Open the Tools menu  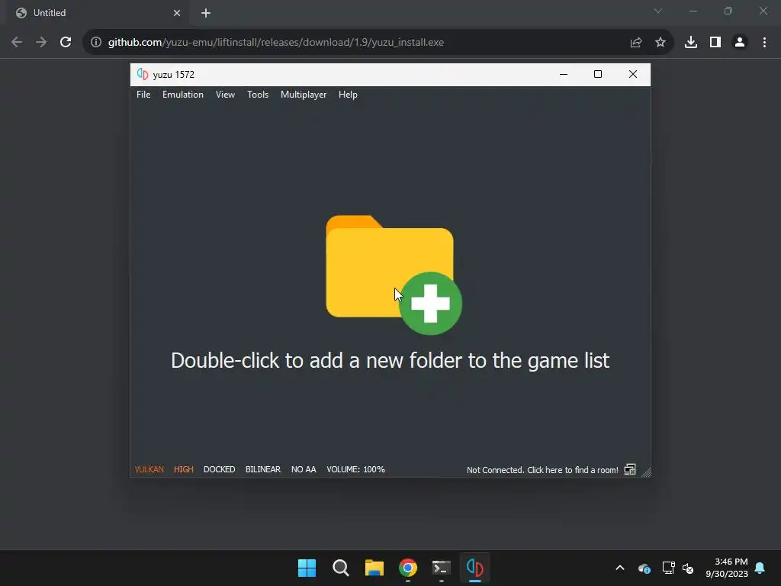258,95
